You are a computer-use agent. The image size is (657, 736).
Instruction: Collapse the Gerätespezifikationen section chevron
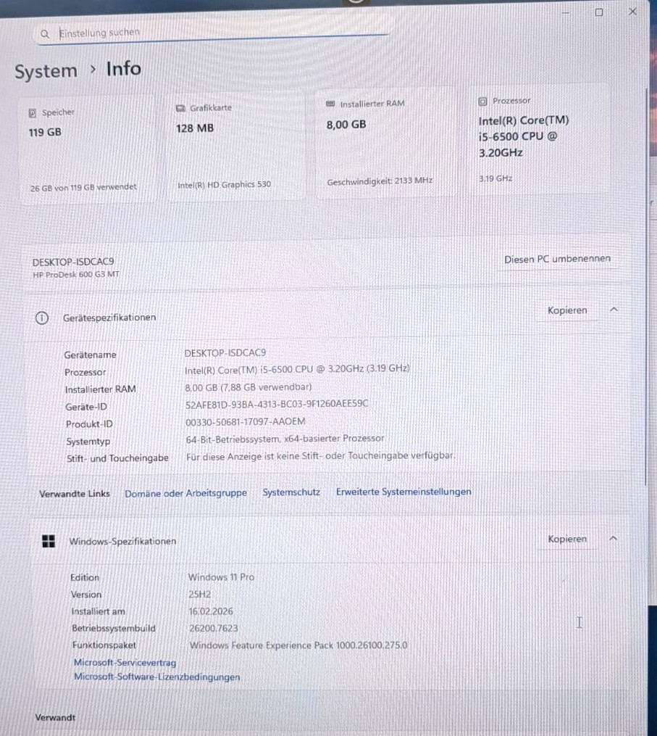coord(614,310)
